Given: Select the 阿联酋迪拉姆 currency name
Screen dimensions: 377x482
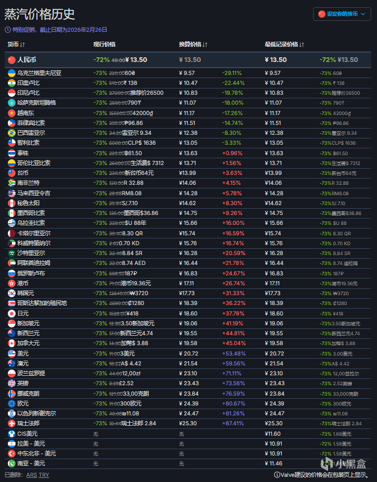Looking at the screenshot, I should 34,263.
